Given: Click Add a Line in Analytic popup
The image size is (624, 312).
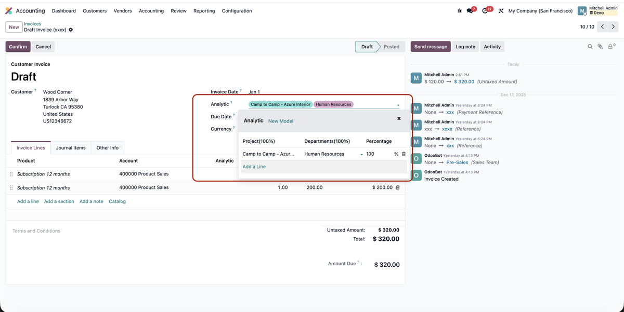Looking at the screenshot, I should (x=254, y=167).
